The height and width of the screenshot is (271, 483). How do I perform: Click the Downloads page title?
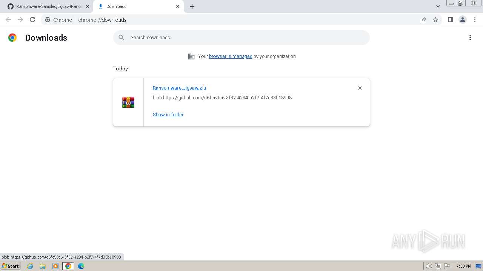pos(46,38)
